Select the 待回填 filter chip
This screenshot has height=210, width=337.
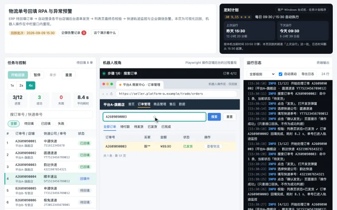click(29, 123)
